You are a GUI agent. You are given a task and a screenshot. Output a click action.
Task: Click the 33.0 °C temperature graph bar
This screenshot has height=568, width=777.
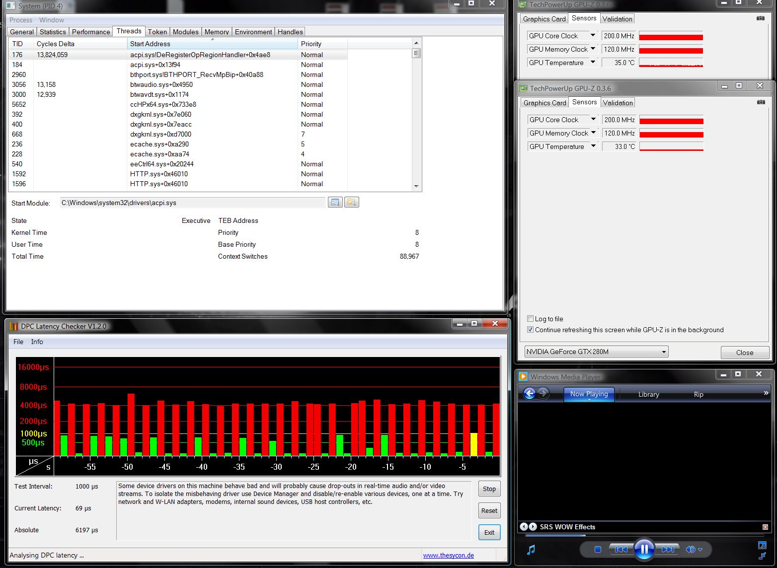[x=671, y=146]
